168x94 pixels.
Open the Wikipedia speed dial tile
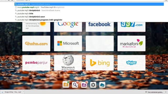pyautogui.click(x=68, y=63)
